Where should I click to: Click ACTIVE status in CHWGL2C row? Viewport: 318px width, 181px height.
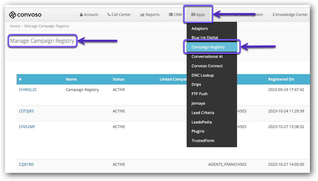tap(119, 90)
